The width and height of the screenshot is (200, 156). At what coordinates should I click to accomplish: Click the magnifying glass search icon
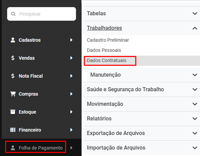click(x=13, y=14)
